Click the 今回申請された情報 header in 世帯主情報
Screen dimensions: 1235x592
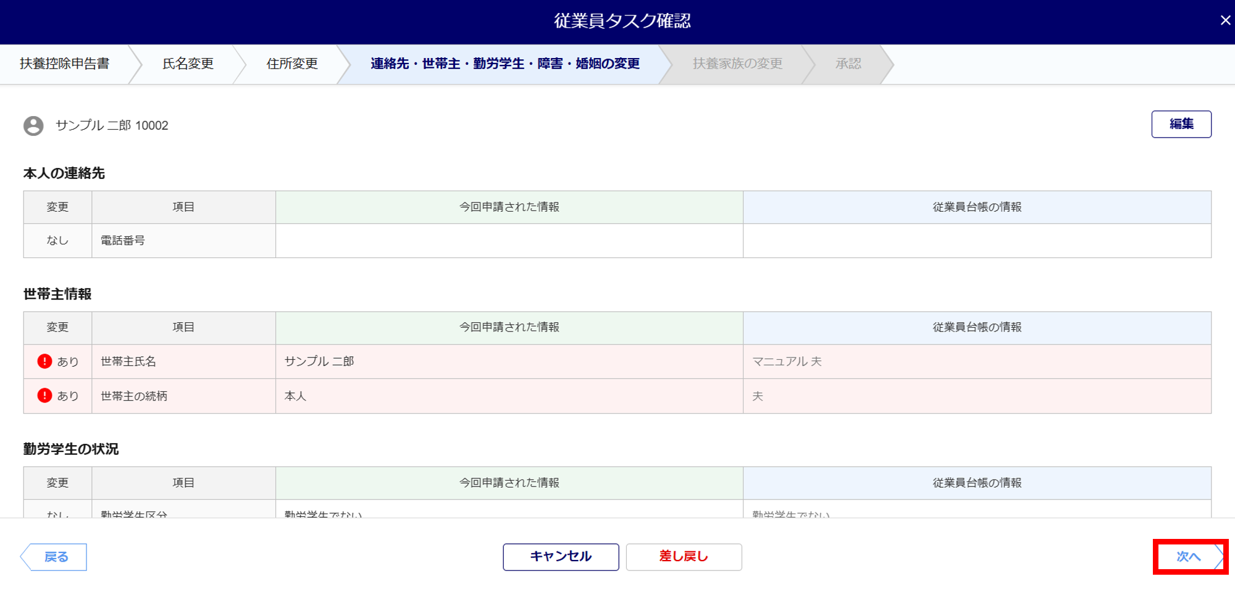tap(509, 327)
